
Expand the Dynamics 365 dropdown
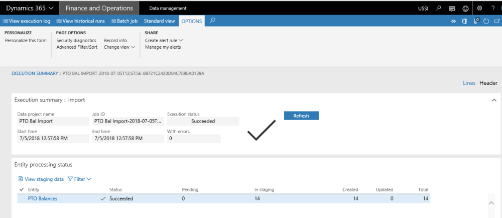click(x=30, y=8)
